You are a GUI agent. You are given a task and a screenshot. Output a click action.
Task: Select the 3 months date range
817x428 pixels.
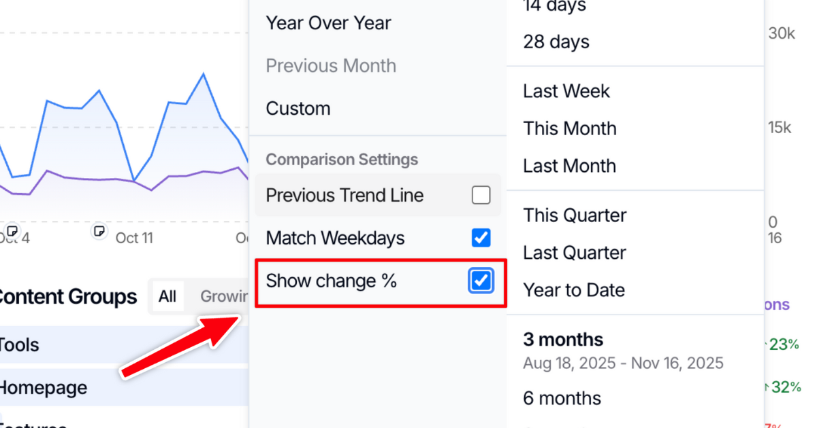(563, 340)
